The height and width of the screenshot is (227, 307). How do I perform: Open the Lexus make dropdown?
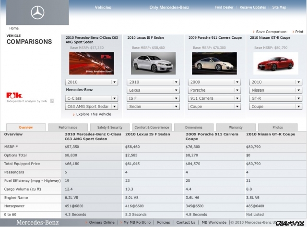(x=153, y=90)
